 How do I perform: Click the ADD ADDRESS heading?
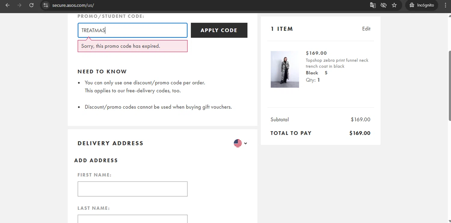coord(96,160)
